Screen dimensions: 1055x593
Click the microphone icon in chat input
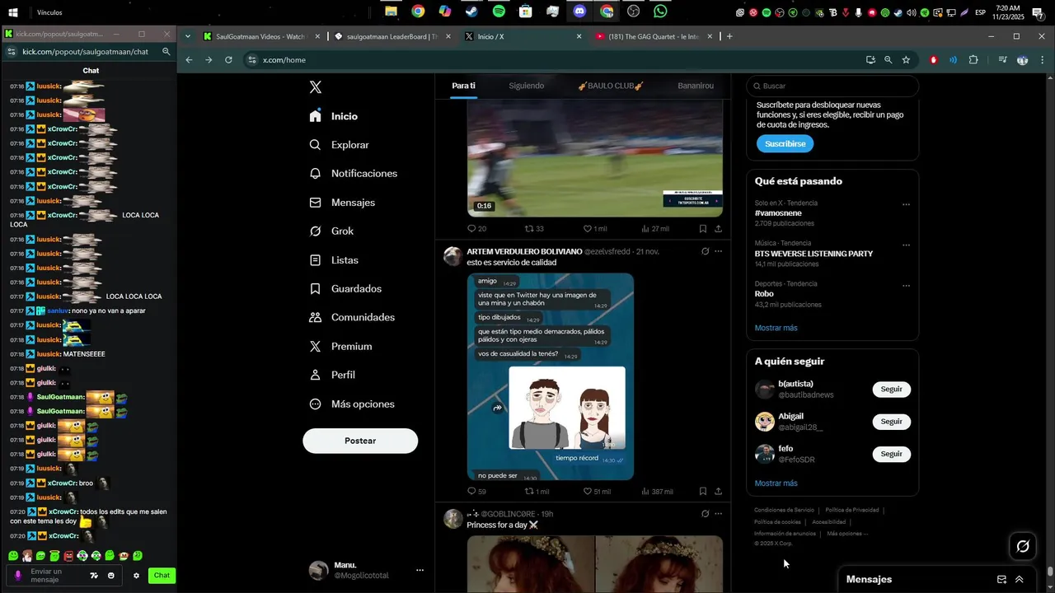coord(18,576)
